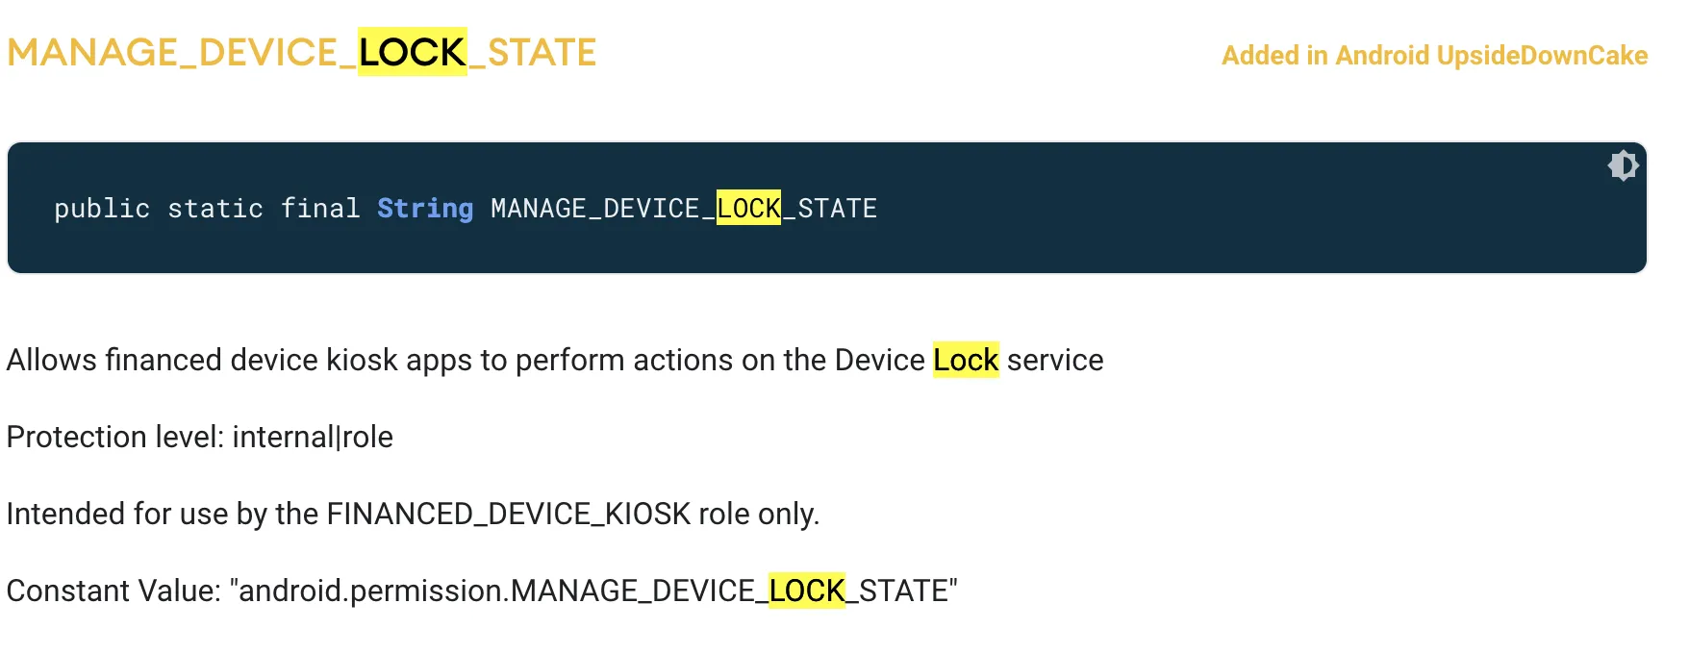Click the Constant Value label

point(114,591)
